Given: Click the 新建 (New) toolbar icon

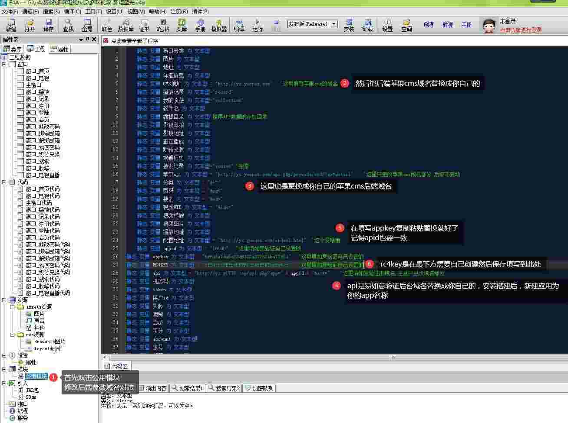Looking at the screenshot, I should 11,25.
